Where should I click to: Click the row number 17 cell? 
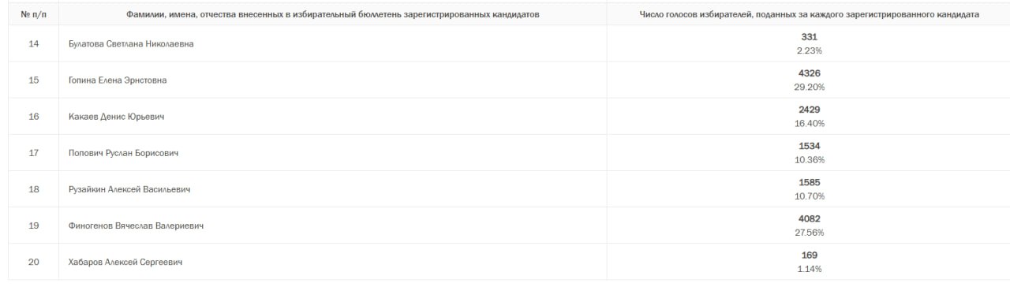[x=34, y=153]
